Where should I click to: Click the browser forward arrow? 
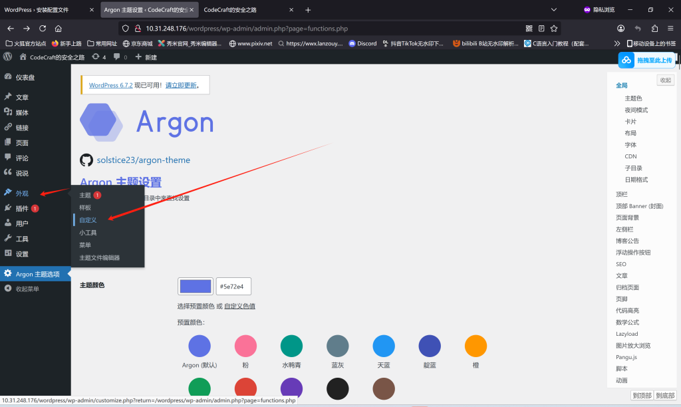(x=27, y=28)
